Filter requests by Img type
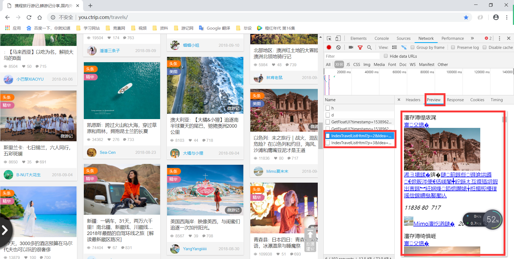Image resolution: width=514 pixels, height=259 pixels. [x=367, y=64]
